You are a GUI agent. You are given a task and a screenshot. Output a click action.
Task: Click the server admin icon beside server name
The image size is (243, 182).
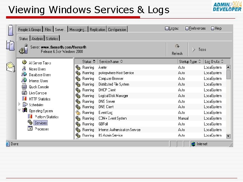click(x=24, y=49)
